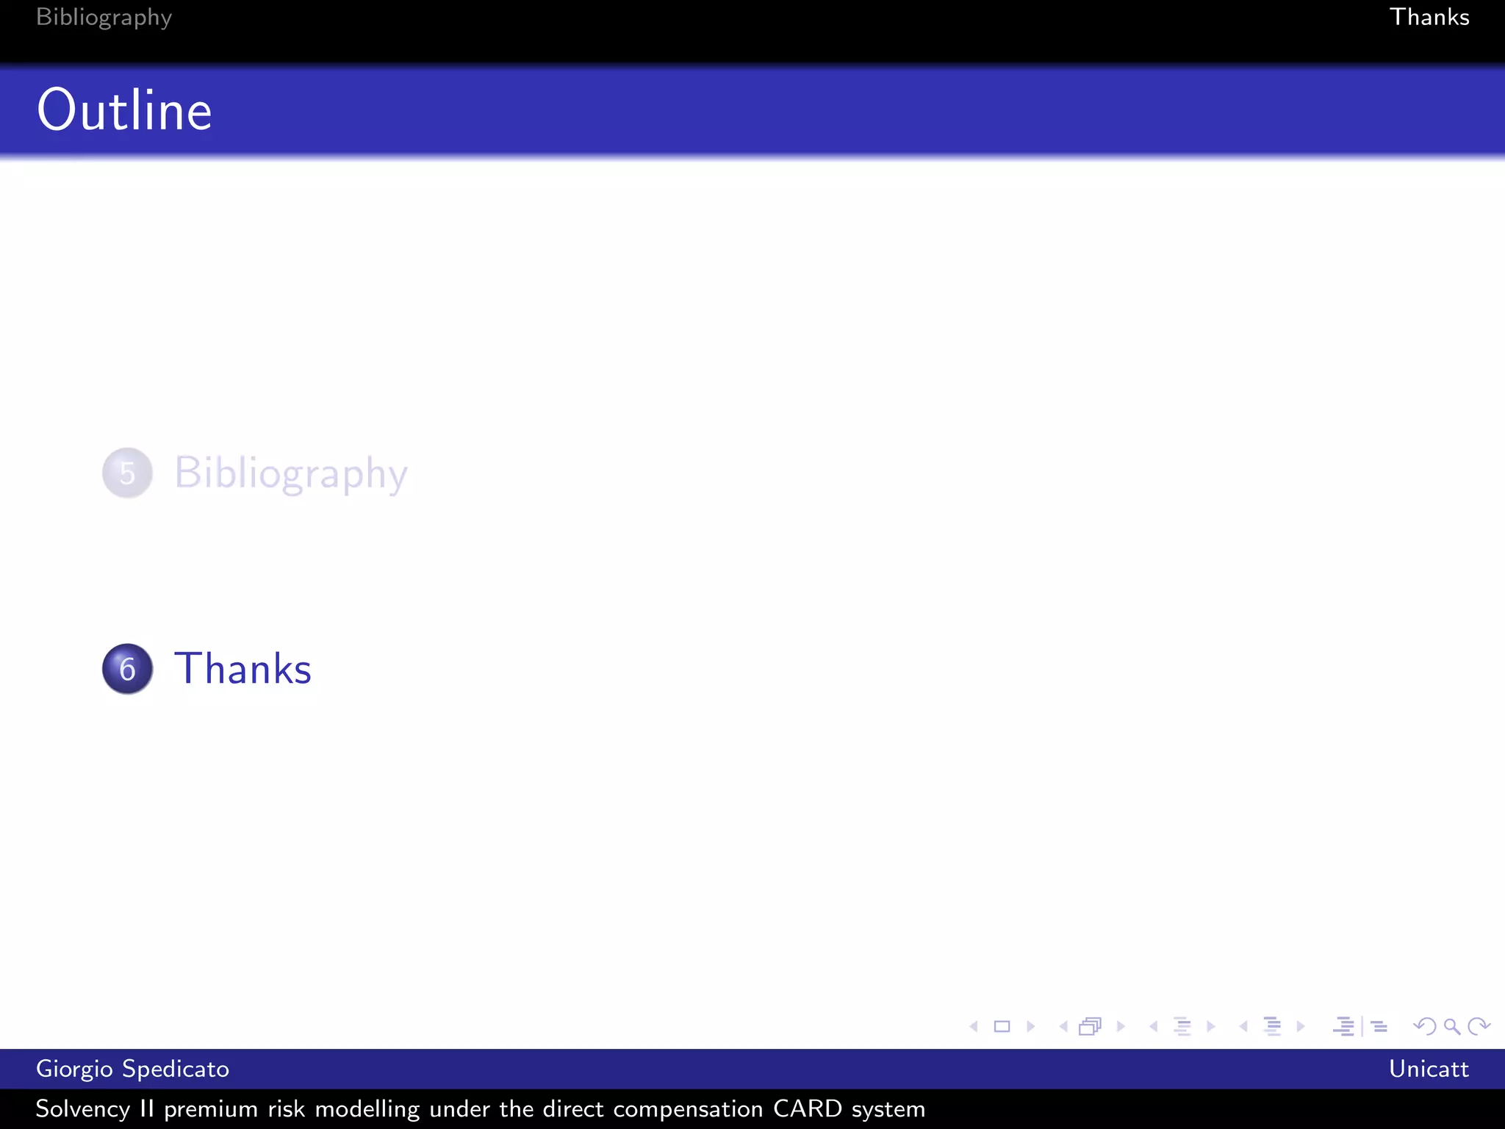Click the next slide arrow
This screenshot has height=1129, width=1505.
[x=1030, y=1026]
